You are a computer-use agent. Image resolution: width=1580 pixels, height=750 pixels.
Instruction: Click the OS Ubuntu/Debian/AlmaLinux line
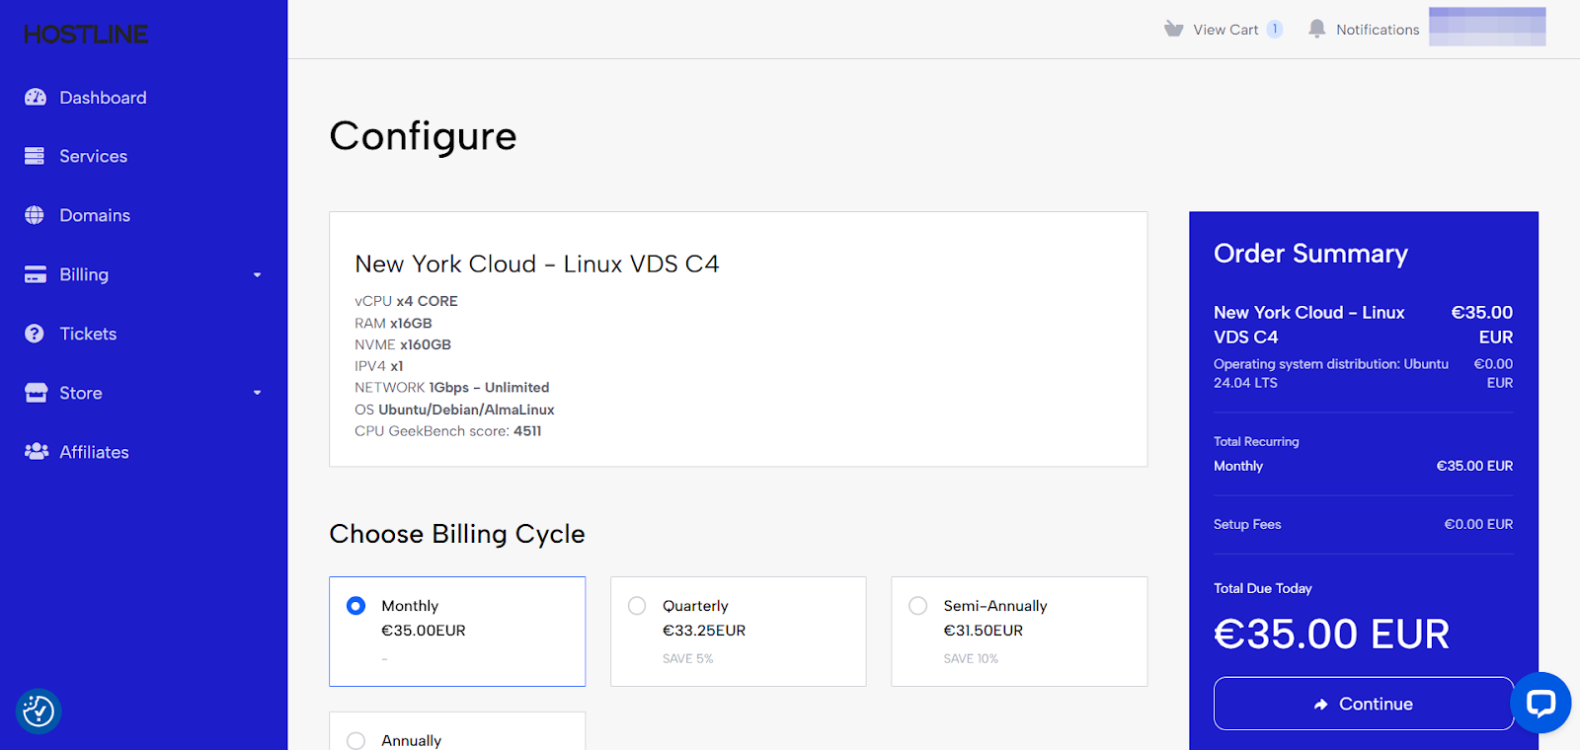pos(454,410)
